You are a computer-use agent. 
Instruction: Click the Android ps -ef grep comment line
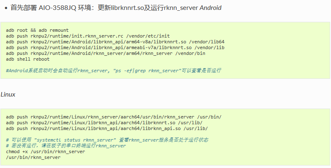113,71
